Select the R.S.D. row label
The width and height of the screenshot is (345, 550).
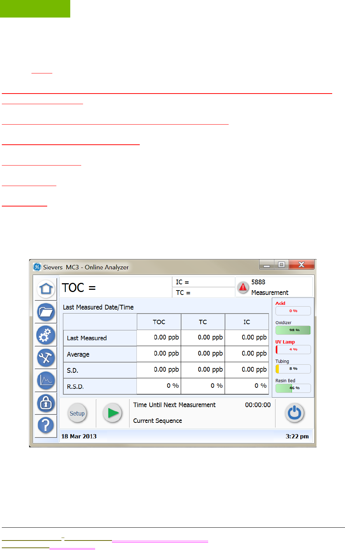[100, 386]
